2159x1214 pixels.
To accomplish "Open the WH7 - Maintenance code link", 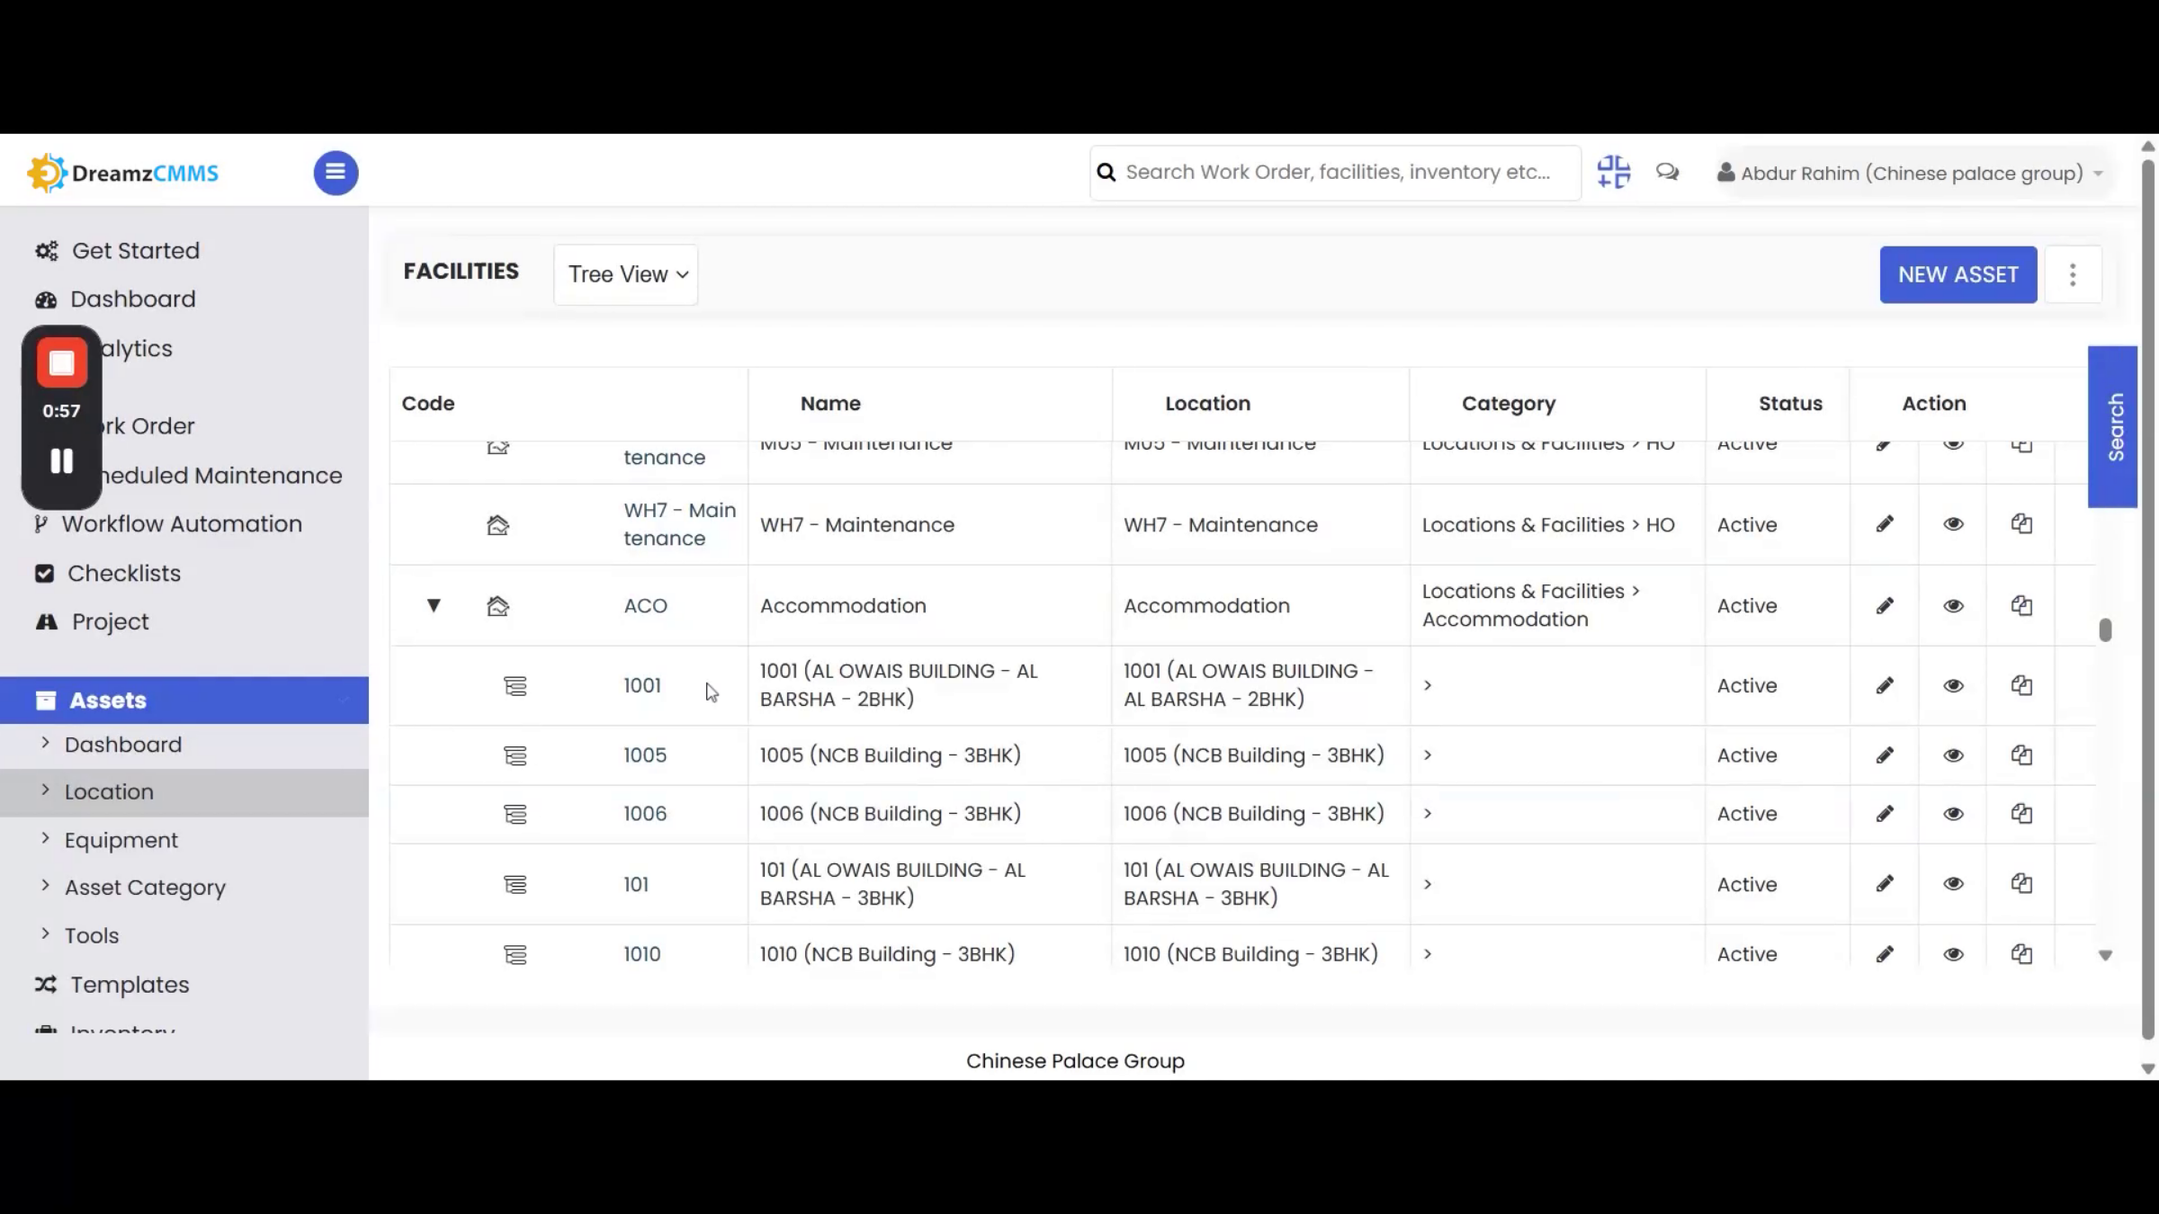I will tap(679, 524).
